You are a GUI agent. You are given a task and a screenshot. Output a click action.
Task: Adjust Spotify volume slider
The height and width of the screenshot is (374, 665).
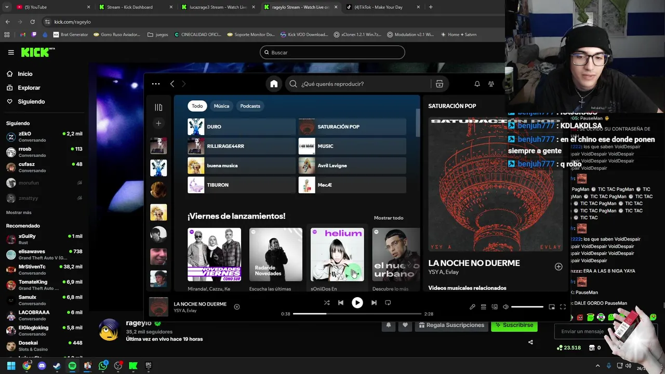[x=527, y=307]
